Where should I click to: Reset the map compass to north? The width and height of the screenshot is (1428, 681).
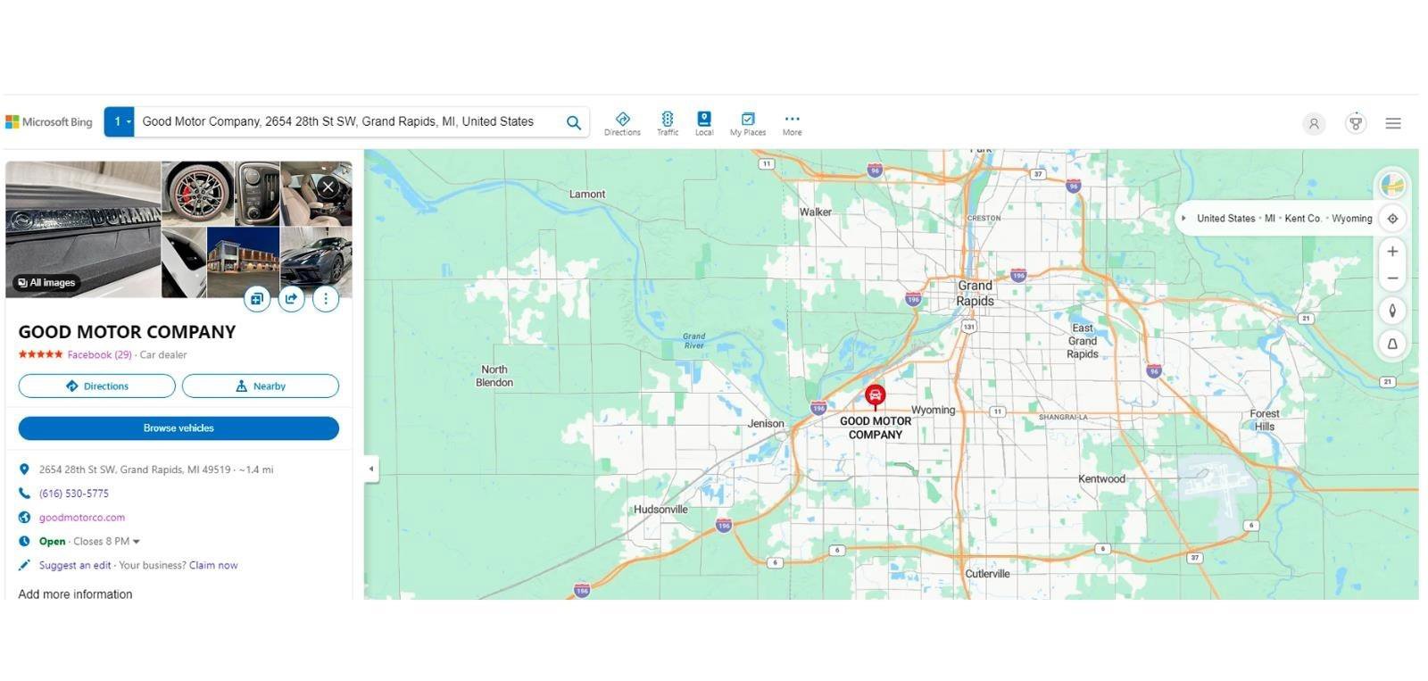pyautogui.click(x=1392, y=311)
